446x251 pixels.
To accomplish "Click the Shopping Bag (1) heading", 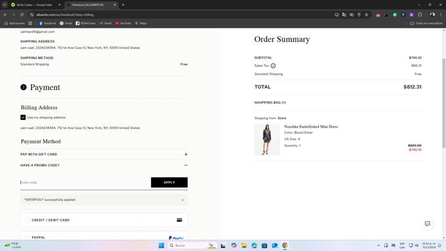I will point(270,102).
